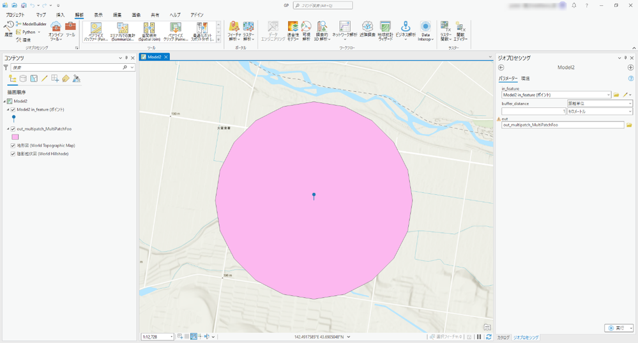Open ModelBuilder from the ribbon
Viewport: 638px width, 343px height.
point(34,24)
